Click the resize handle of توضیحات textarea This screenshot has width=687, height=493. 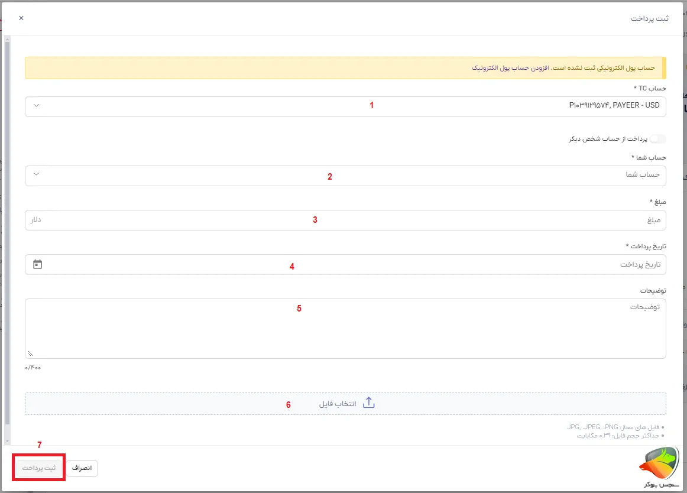30,353
